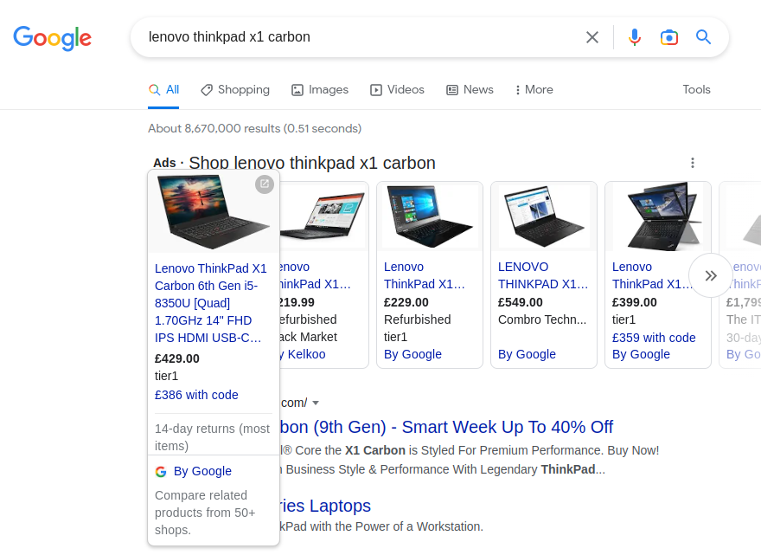Click the £549.00 Combro Techn laptop image
This screenshot has height=555, width=761.
(x=544, y=216)
